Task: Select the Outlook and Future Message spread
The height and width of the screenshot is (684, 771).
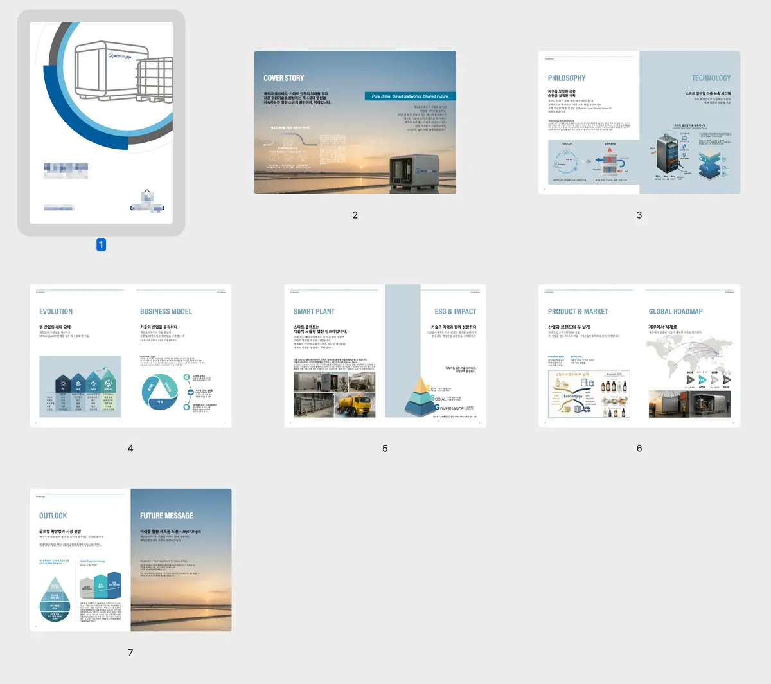Action: pyautogui.click(x=130, y=559)
